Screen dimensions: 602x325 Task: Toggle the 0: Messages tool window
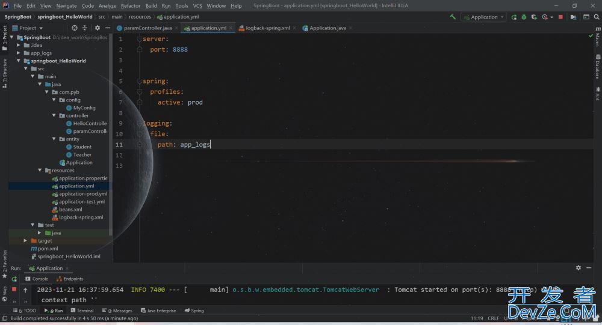click(x=117, y=311)
